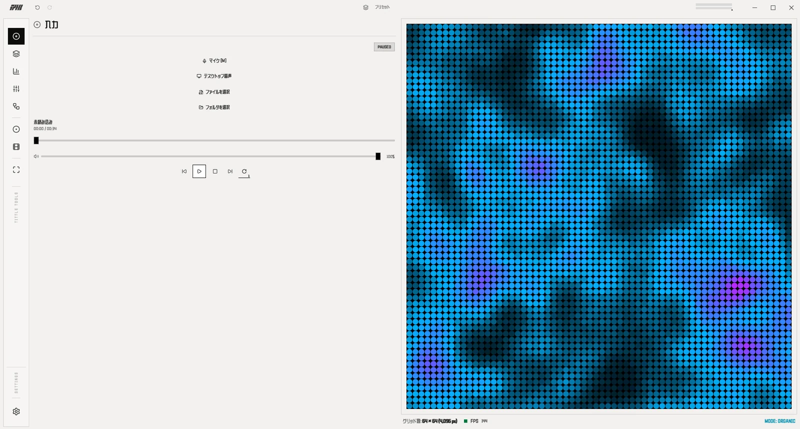
Task: Click the Redo arrow in title bar
Action: [x=49, y=7]
